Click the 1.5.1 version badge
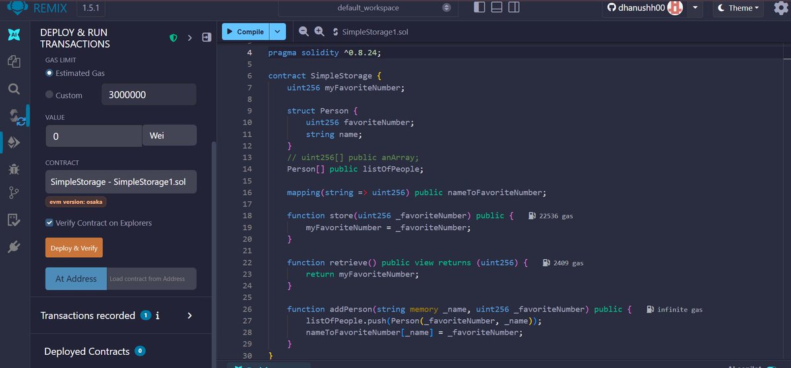This screenshot has width=791, height=368. pos(91,8)
